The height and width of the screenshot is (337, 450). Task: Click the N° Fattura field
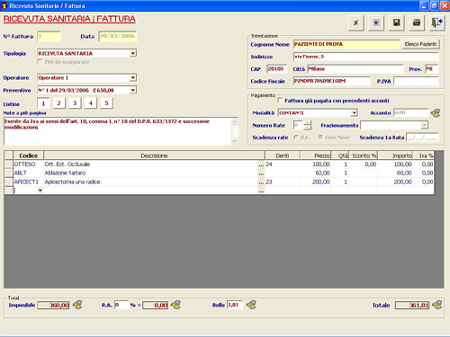(x=49, y=36)
